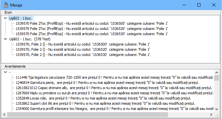
Task: Maximize the Mesaje window
Action: tap(199, 5)
